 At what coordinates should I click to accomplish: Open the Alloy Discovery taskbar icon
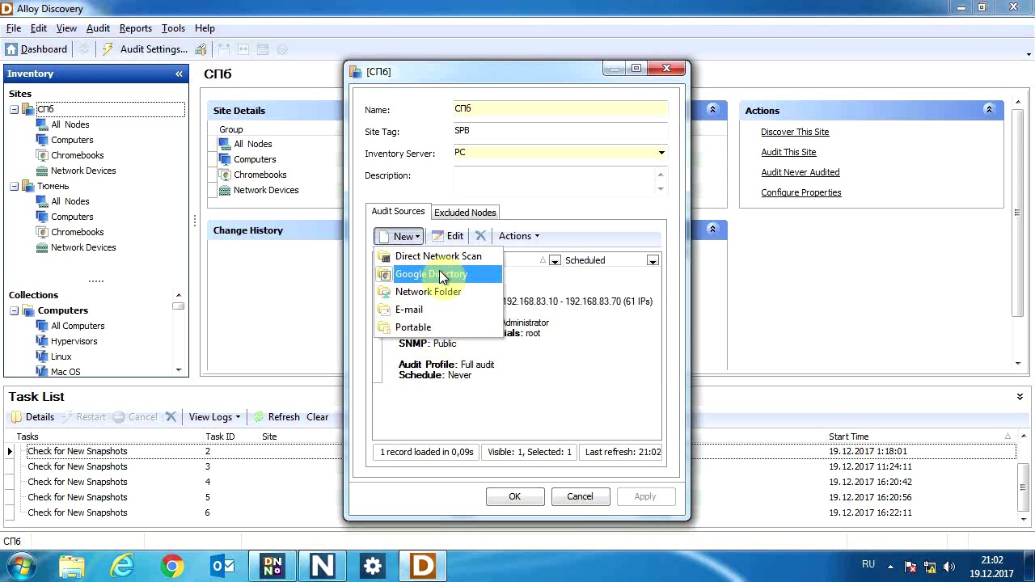pyautogui.click(x=423, y=565)
